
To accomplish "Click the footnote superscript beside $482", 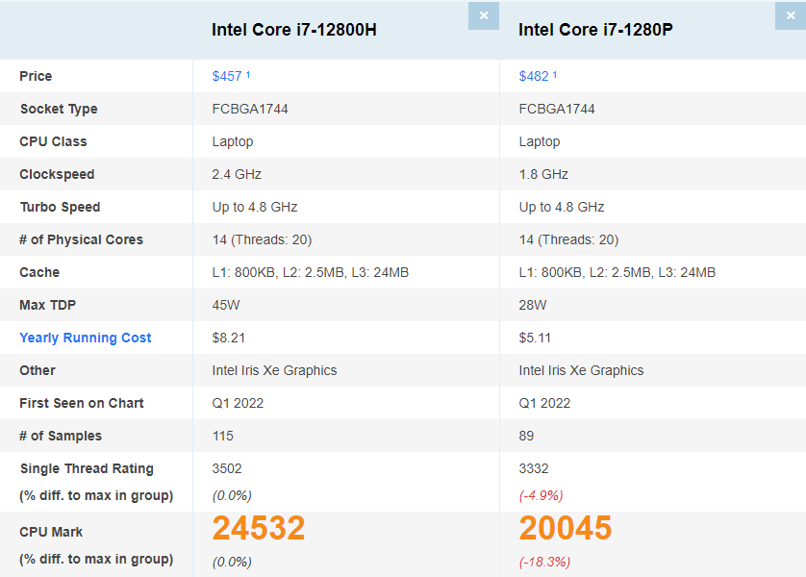I will click(552, 71).
